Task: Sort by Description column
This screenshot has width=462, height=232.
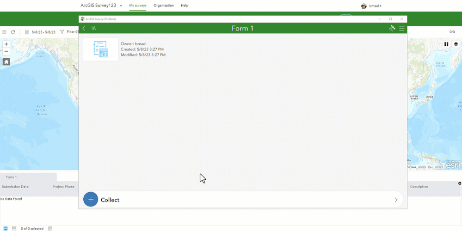Action: click(419, 187)
